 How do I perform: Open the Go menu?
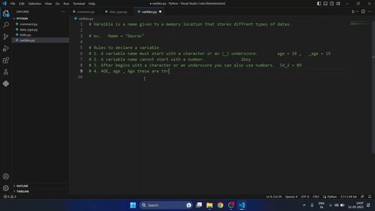[x=57, y=4]
